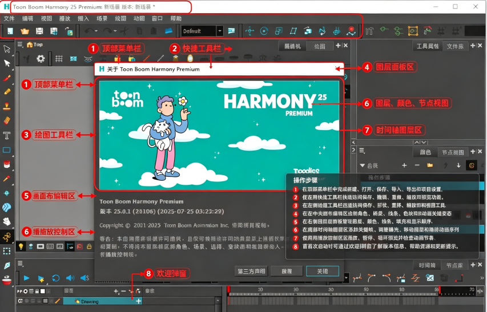Select the Pencil tool in left toolbar
Screen dimensions: 487x312
click(x=7, y=92)
